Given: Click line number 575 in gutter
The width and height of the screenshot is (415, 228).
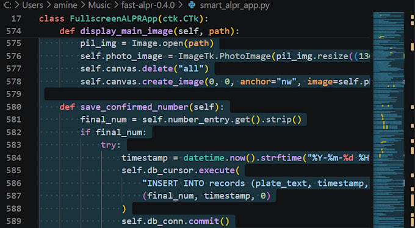Looking at the screenshot, I should pyautogui.click(x=13, y=43).
